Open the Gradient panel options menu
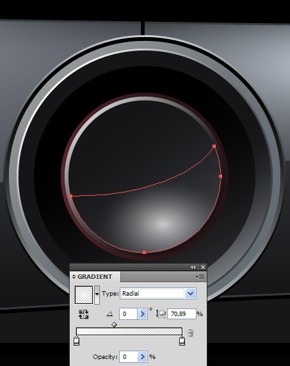The image size is (290, 366). pos(200,277)
